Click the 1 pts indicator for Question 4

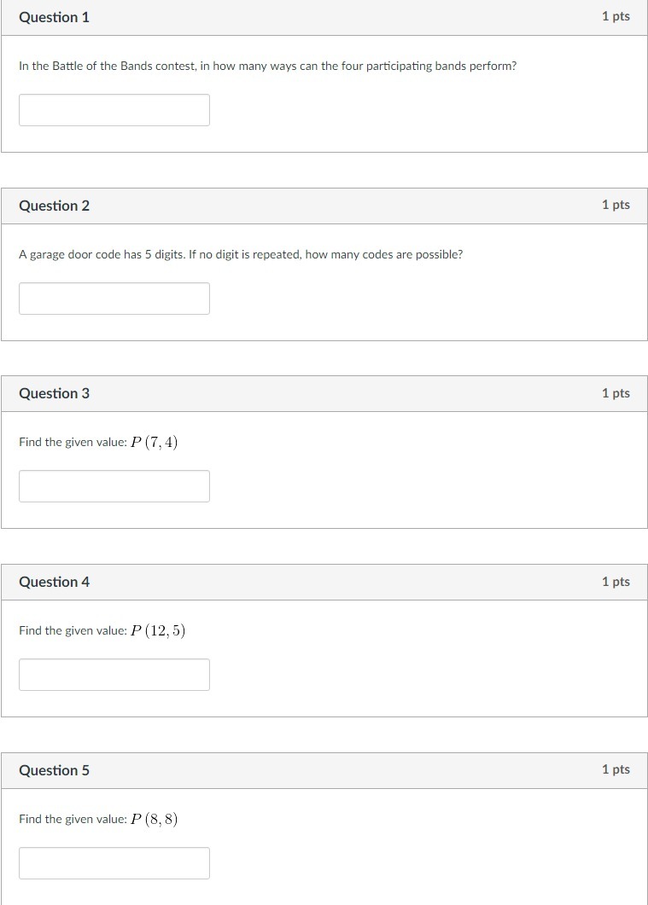coord(616,582)
